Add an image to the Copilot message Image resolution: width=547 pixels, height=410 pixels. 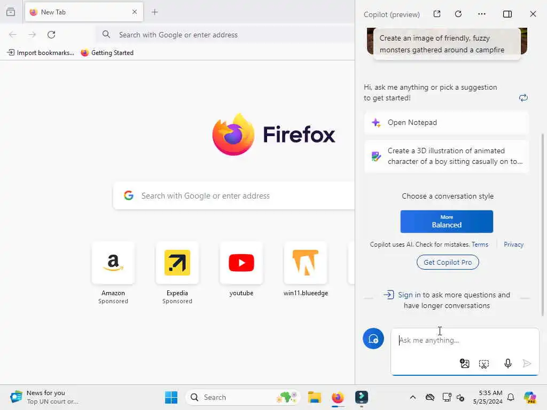pos(464,364)
